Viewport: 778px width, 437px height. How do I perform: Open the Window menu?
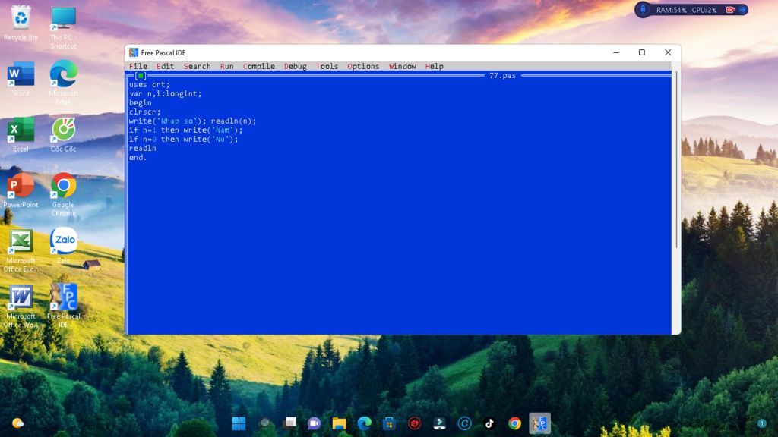click(403, 66)
